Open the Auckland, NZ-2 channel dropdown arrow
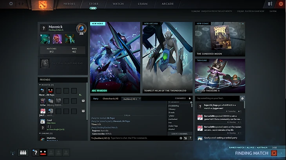Viewport: 286px width, 160px height. click(140, 99)
